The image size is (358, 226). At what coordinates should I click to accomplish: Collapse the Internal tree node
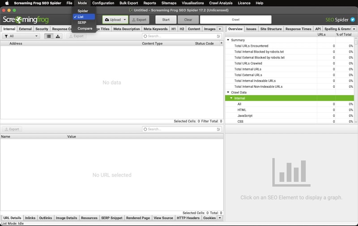click(231, 98)
